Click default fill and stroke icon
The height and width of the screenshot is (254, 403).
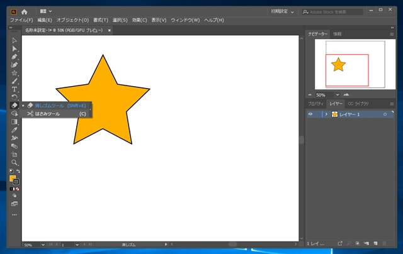(x=11, y=171)
